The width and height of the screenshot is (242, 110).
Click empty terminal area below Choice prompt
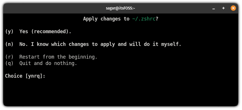[x=120, y=92]
